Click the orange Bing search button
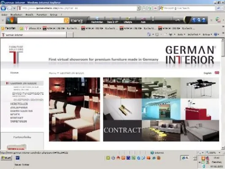 click(66, 21)
